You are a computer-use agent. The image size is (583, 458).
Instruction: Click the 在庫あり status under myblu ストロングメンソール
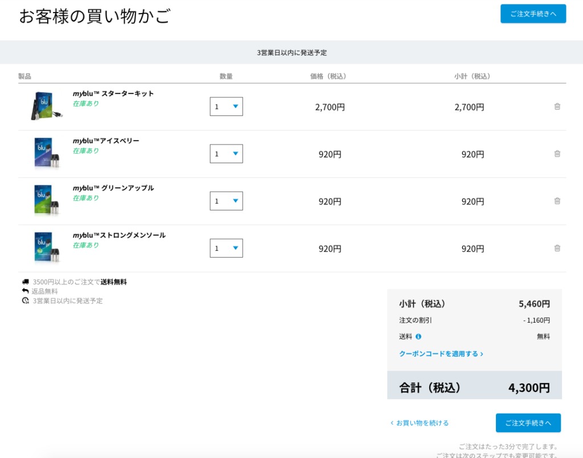85,245
